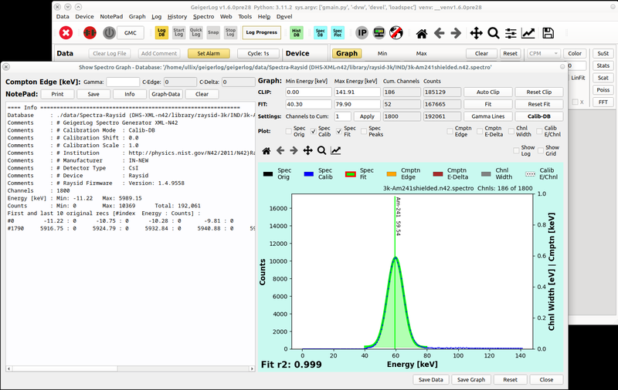Click the Hist DB icon

point(296,33)
